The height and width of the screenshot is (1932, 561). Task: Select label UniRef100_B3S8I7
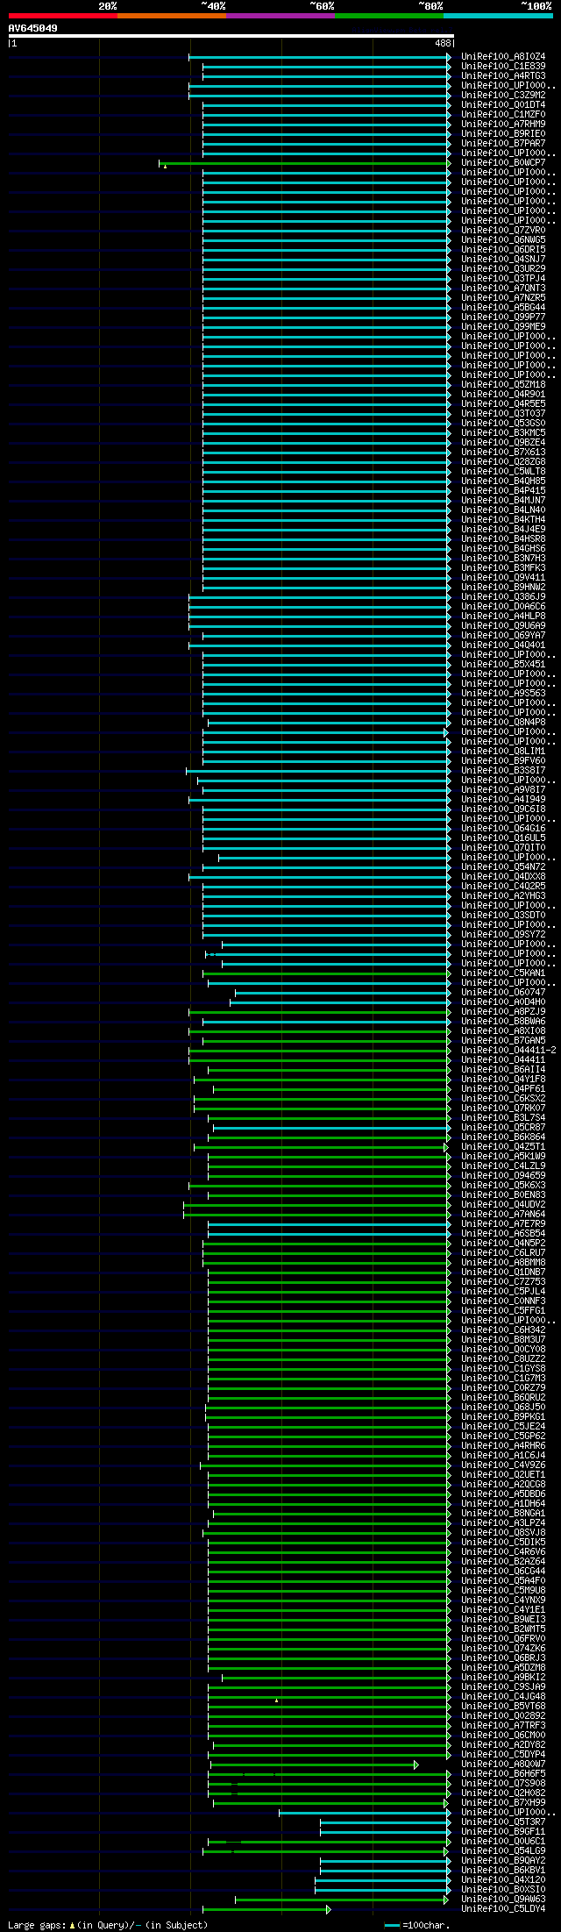point(503,770)
